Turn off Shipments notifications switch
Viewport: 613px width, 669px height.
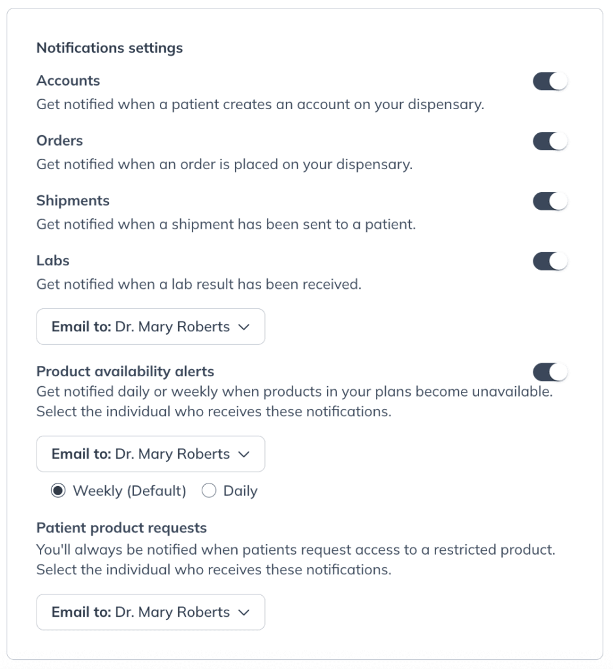550,201
